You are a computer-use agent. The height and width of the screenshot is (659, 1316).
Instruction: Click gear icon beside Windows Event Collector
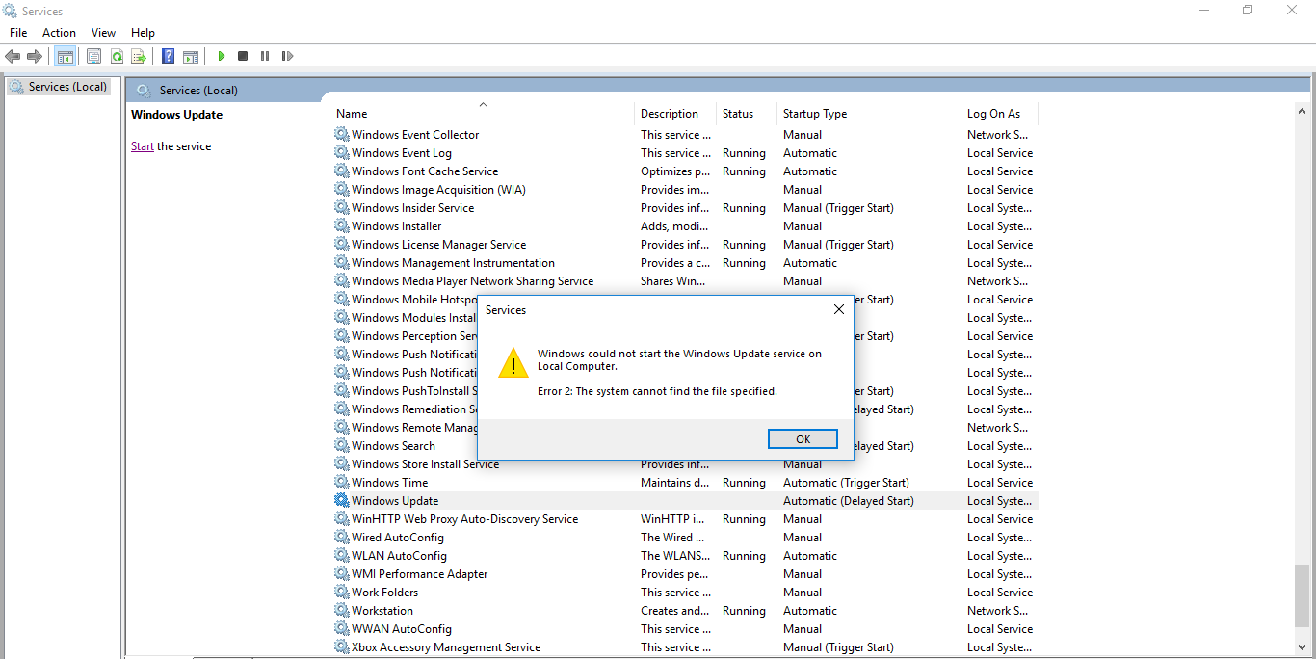(342, 135)
